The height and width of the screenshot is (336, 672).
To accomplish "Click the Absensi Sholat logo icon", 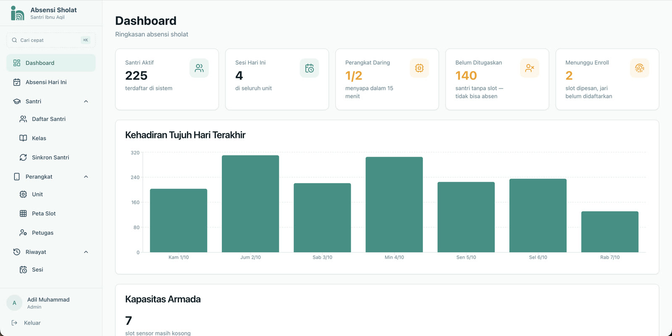I will point(17,13).
